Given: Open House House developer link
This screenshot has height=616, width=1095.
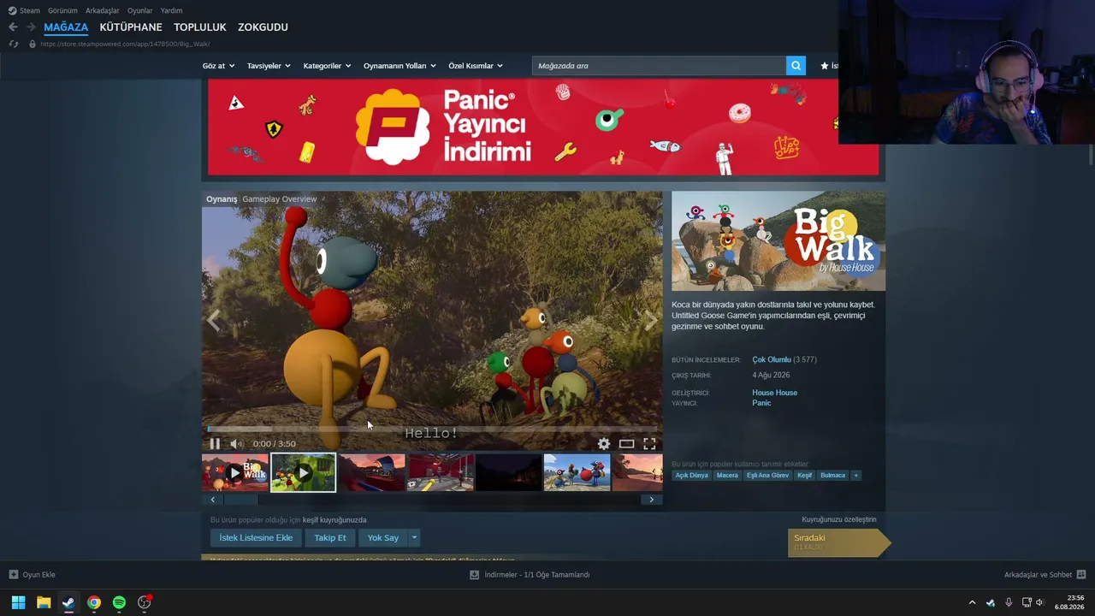Looking at the screenshot, I should click(774, 393).
